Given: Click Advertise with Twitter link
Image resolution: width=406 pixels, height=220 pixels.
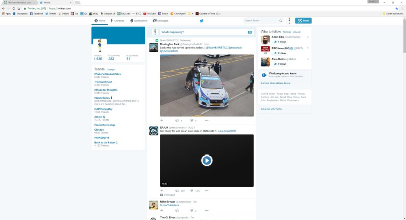Looking at the screenshot, I should (x=271, y=109).
